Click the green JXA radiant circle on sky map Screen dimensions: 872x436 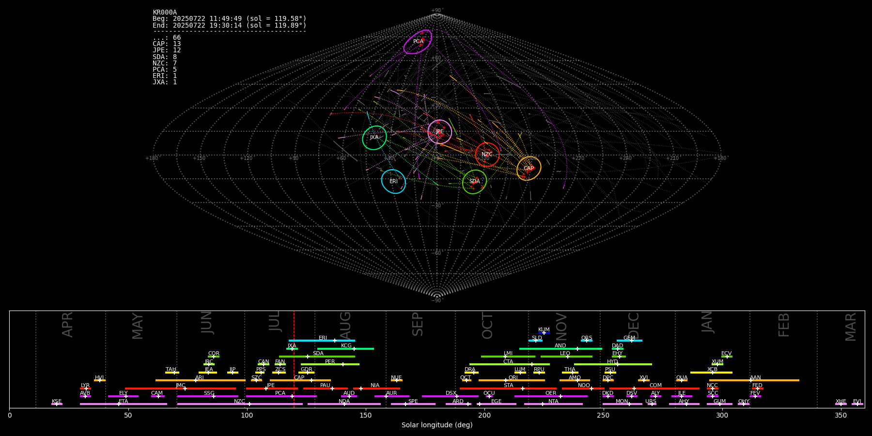click(x=374, y=138)
